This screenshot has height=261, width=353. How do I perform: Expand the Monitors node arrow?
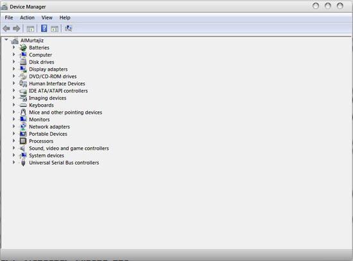point(13,119)
